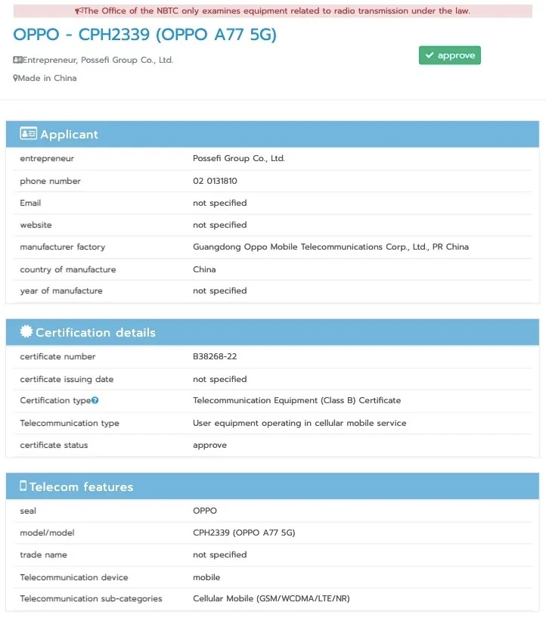Click the ID card icon beside Entrepreneur subtitle

(x=17, y=60)
